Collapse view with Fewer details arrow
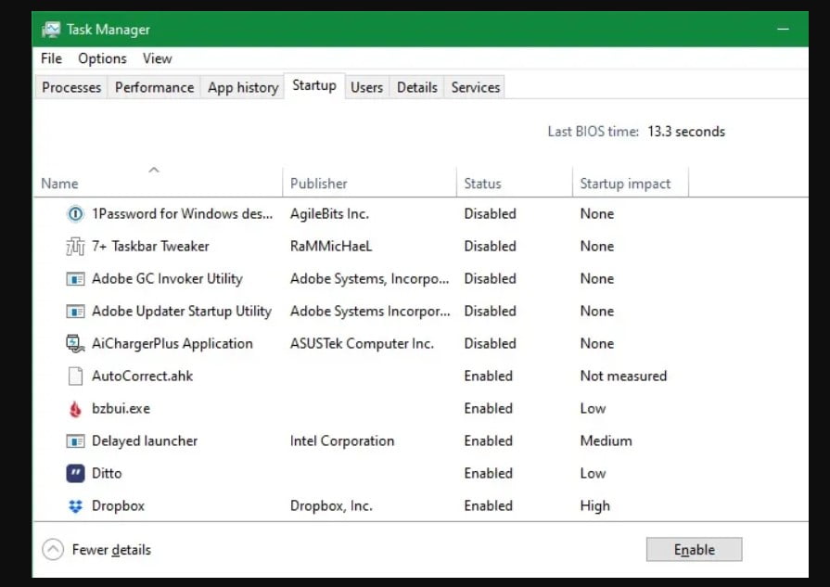The height and width of the screenshot is (587, 830). point(53,549)
